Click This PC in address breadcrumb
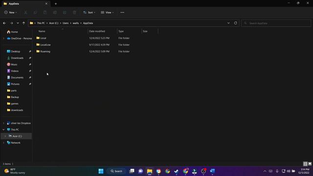Image resolution: width=313 pixels, height=176 pixels. coord(41,23)
